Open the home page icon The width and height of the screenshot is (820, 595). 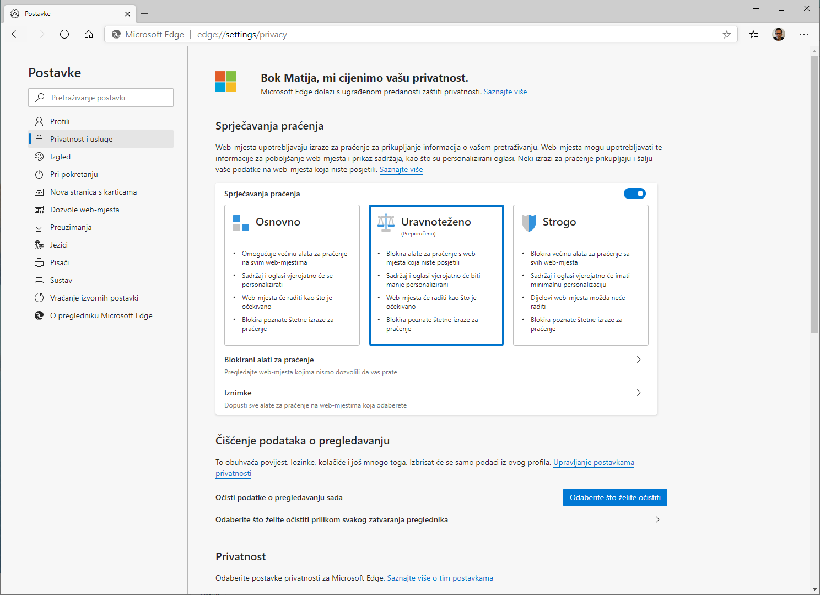tap(89, 34)
